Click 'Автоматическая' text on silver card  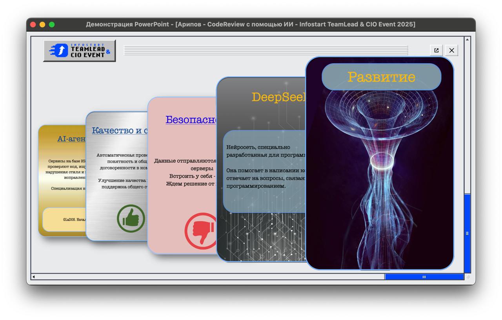click(x=122, y=155)
